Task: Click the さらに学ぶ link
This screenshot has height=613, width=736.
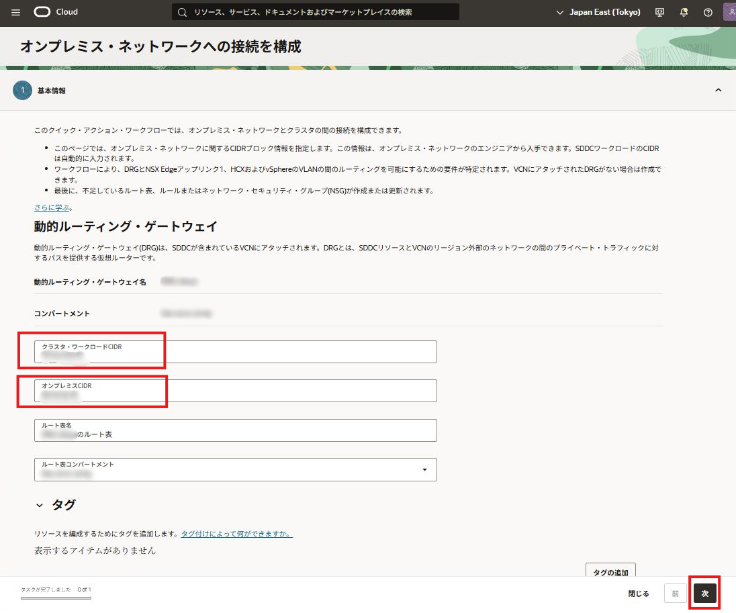Action: [52, 207]
